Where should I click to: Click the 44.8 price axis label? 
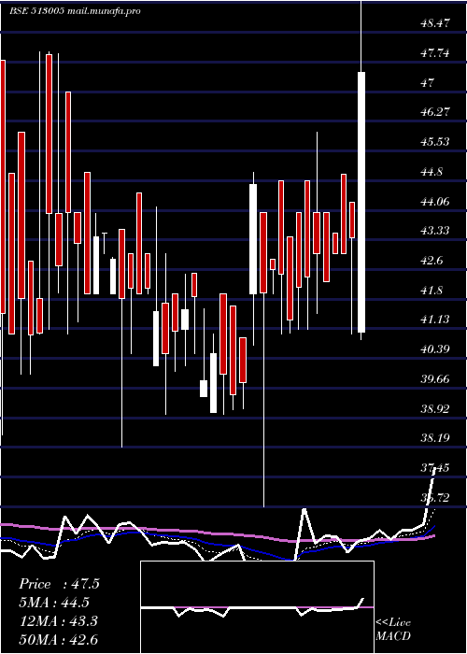tap(432, 172)
